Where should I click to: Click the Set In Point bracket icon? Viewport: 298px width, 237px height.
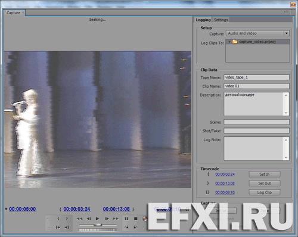point(58,219)
